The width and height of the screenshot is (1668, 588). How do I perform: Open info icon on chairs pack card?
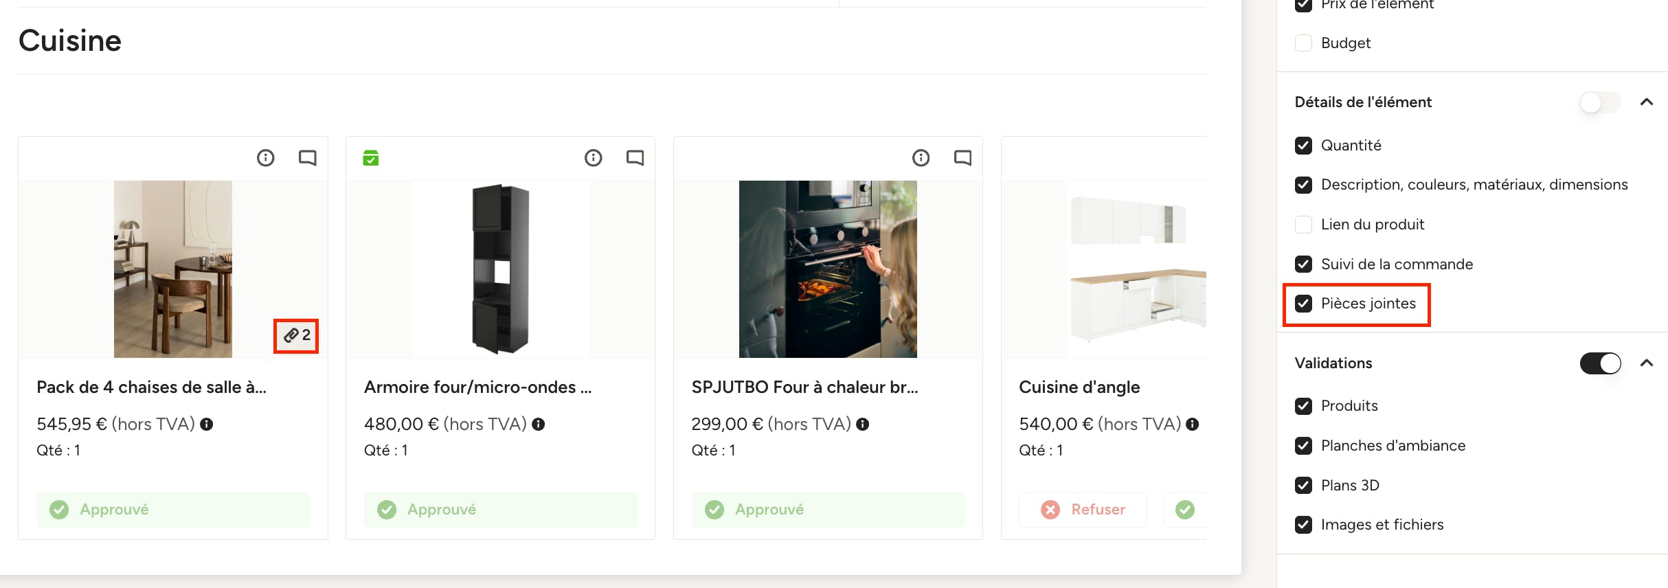pos(266,158)
